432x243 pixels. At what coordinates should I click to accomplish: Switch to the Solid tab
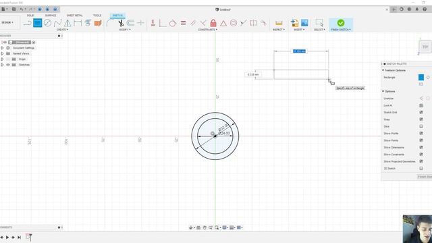[x=30, y=16]
